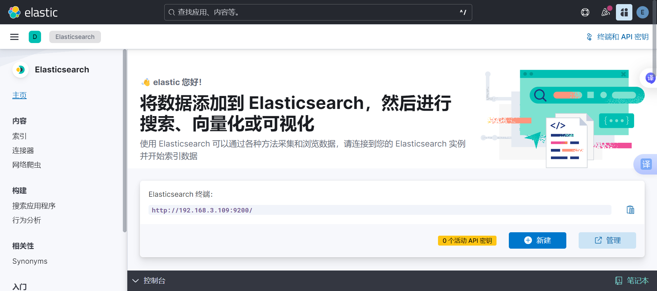This screenshot has width=657, height=291.
Task: Click the sidebar vertical scrollbar
Action: pos(125,141)
